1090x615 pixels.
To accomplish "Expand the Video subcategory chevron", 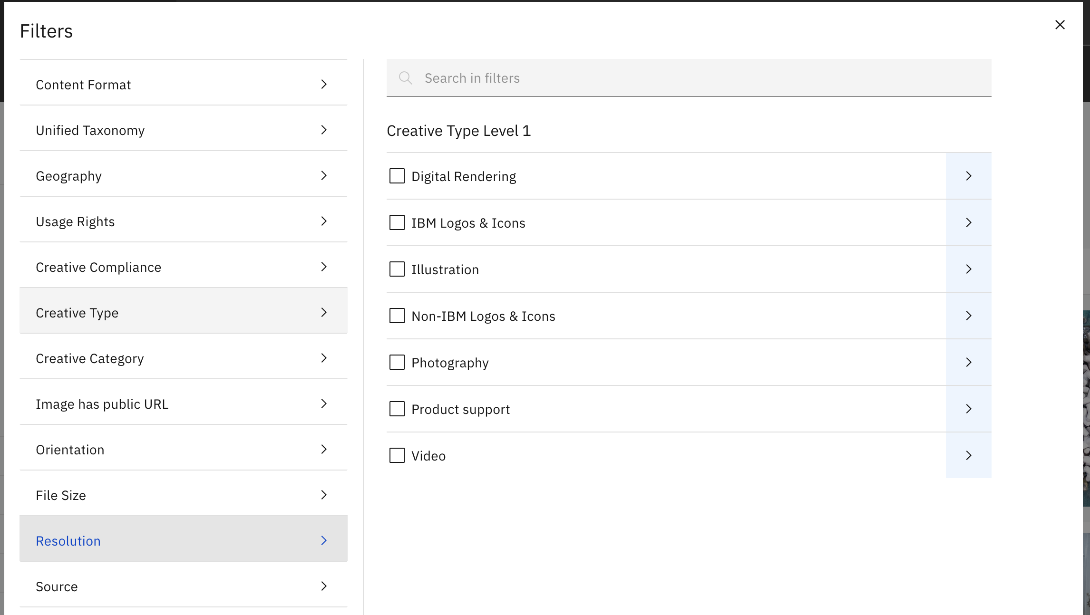I will tap(969, 455).
